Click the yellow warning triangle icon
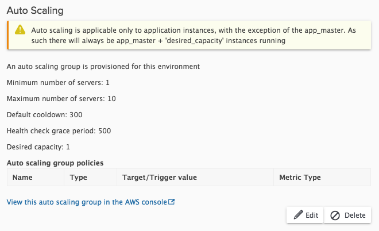The height and width of the screenshot is (231, 379). 21,29
